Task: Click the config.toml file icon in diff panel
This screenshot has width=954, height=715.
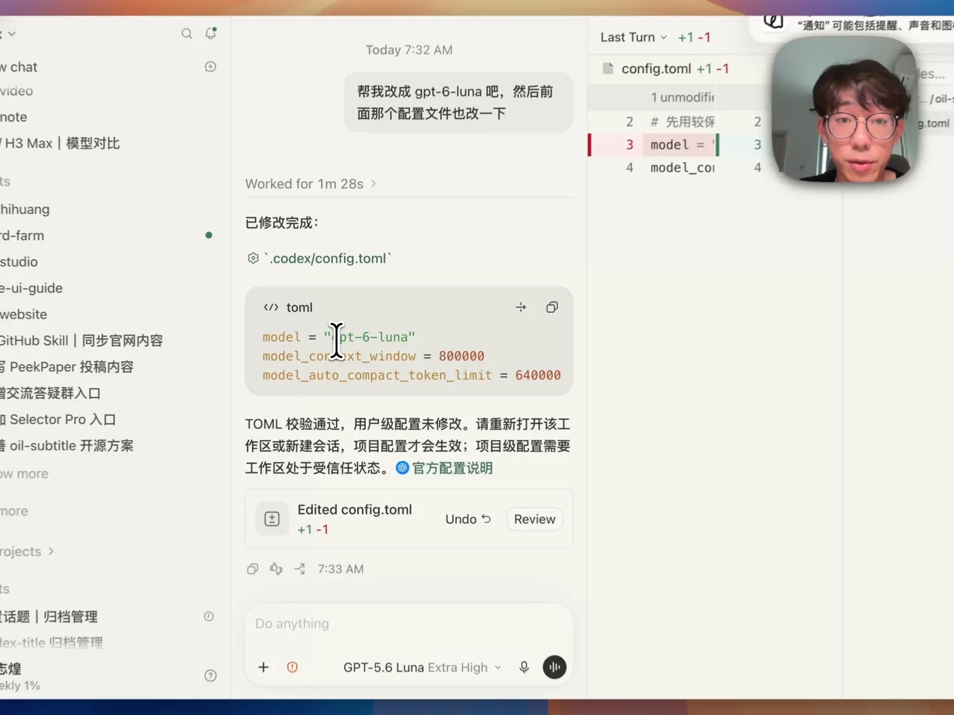Action: [x=608, y=69]
